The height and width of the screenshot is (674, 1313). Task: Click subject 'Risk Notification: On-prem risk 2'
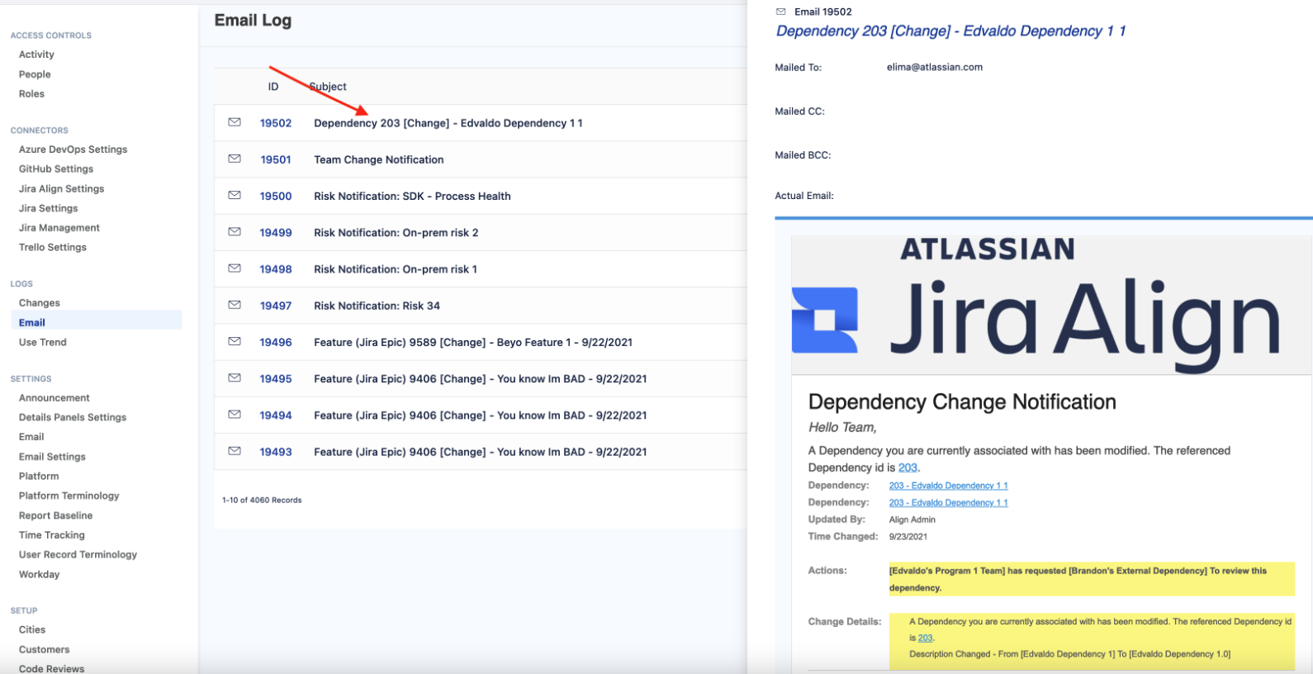tap(396, 233)
